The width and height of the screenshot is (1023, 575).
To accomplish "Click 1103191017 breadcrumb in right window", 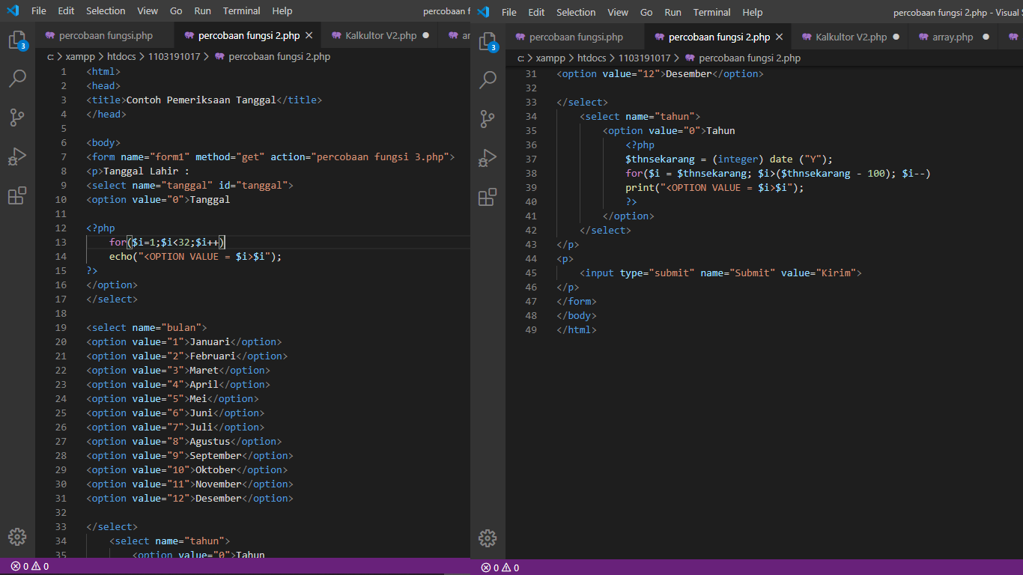I will (x=644, y=58).
